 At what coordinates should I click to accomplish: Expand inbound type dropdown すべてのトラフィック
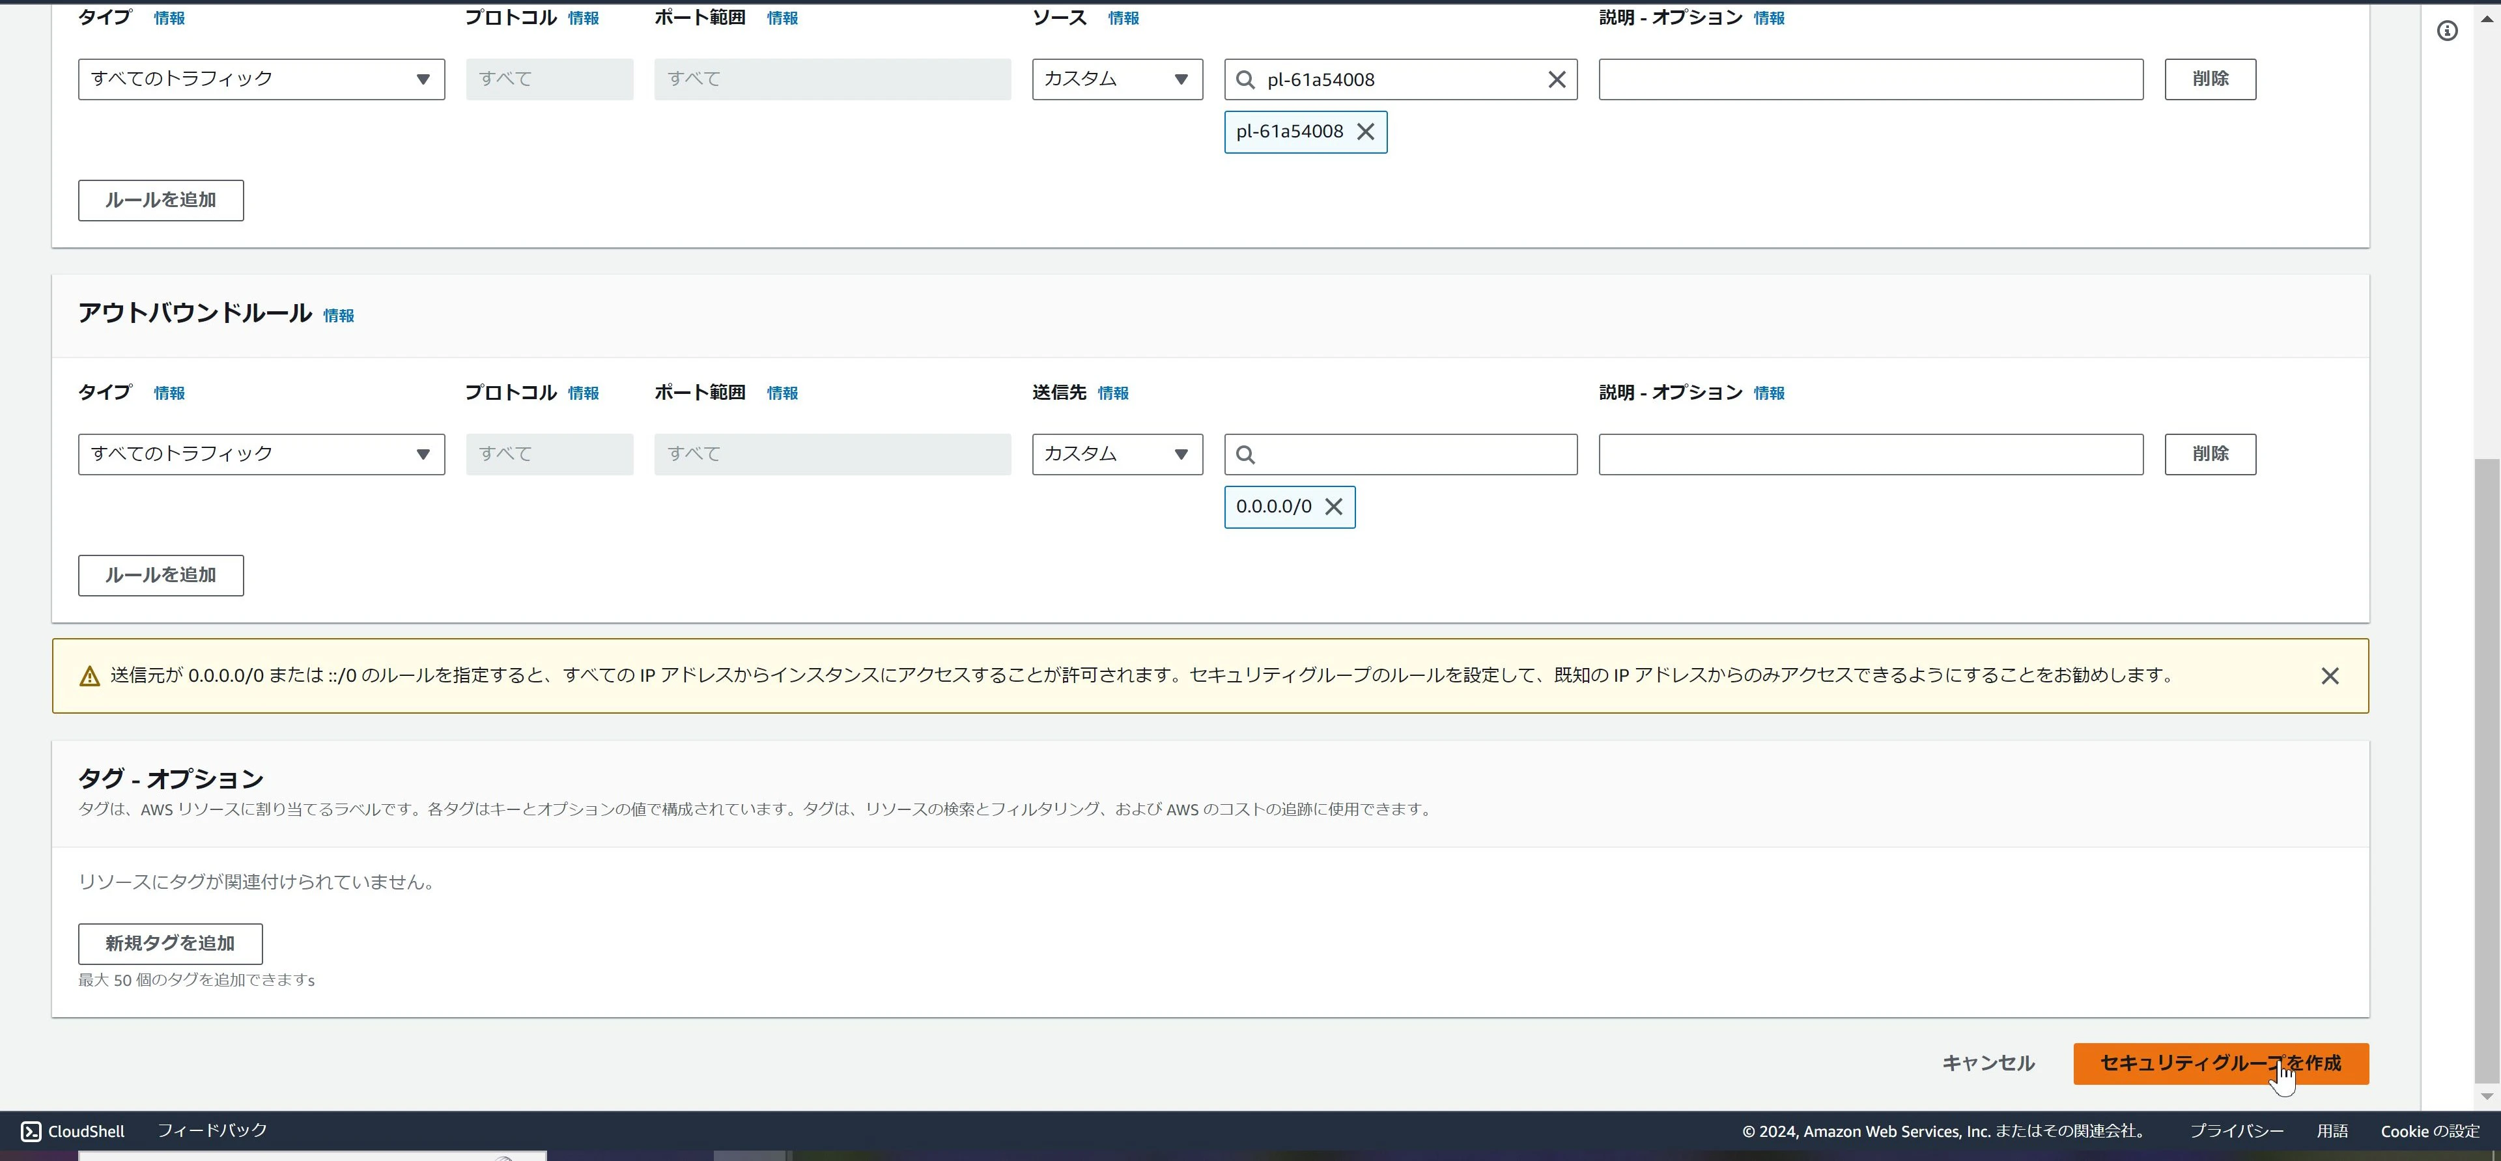point(261,79)
